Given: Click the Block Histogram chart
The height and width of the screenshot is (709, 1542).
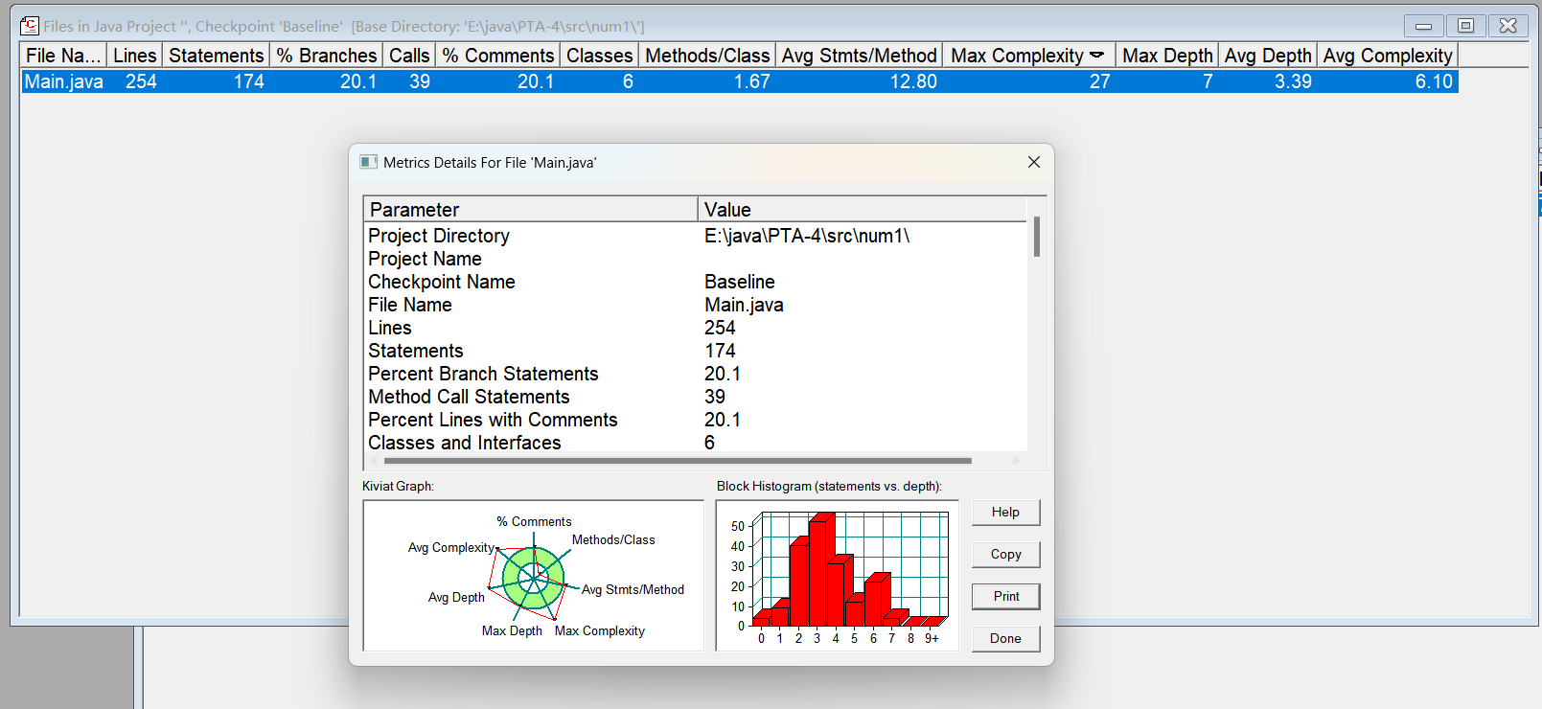Looking at the screenshot, I should (838, 576).
